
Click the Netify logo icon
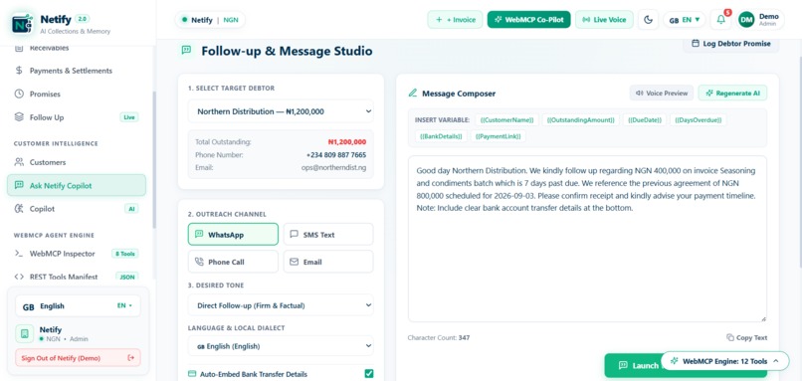(x=23, y=24)
